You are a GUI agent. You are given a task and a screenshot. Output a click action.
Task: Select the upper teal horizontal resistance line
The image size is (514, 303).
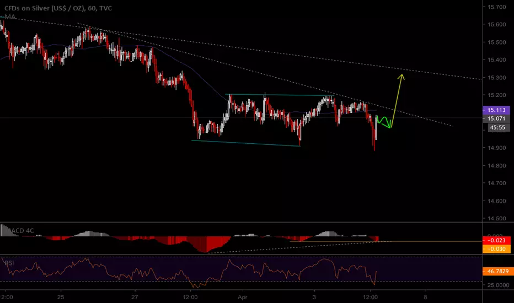(x=279, y=95)
